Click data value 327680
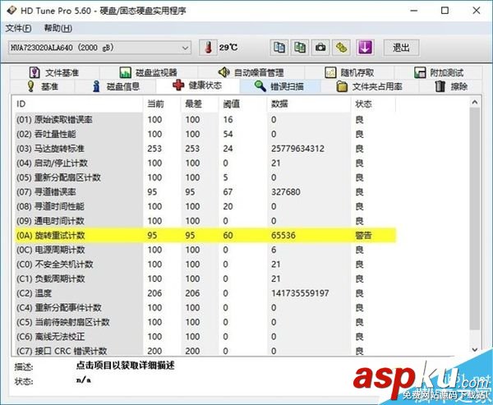 (286, 191)
